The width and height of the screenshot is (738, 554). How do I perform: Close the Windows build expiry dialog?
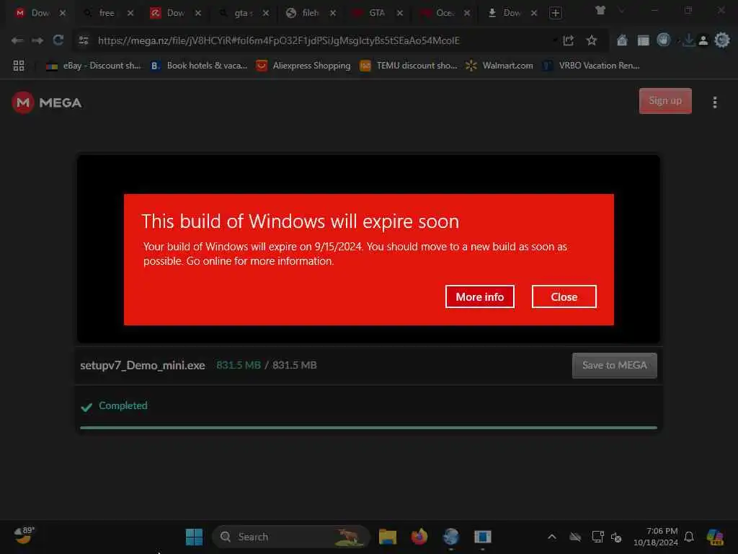564,296
